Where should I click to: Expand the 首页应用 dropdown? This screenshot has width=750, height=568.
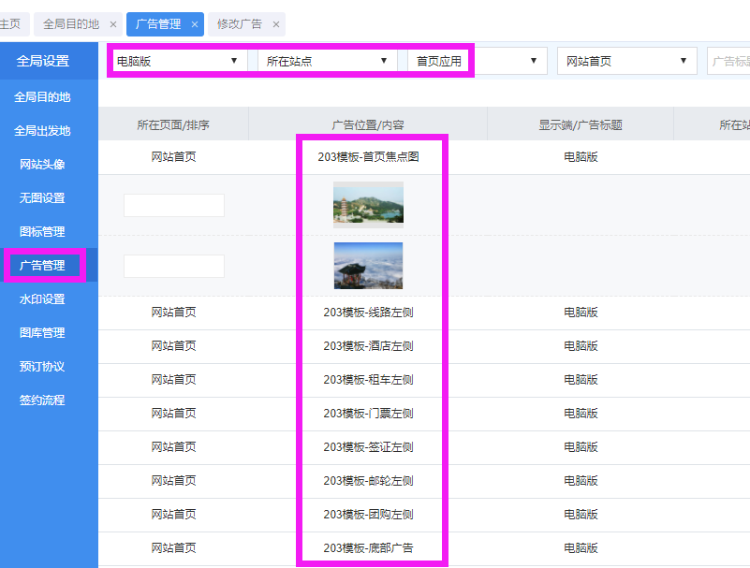click(x=477, y=61)
